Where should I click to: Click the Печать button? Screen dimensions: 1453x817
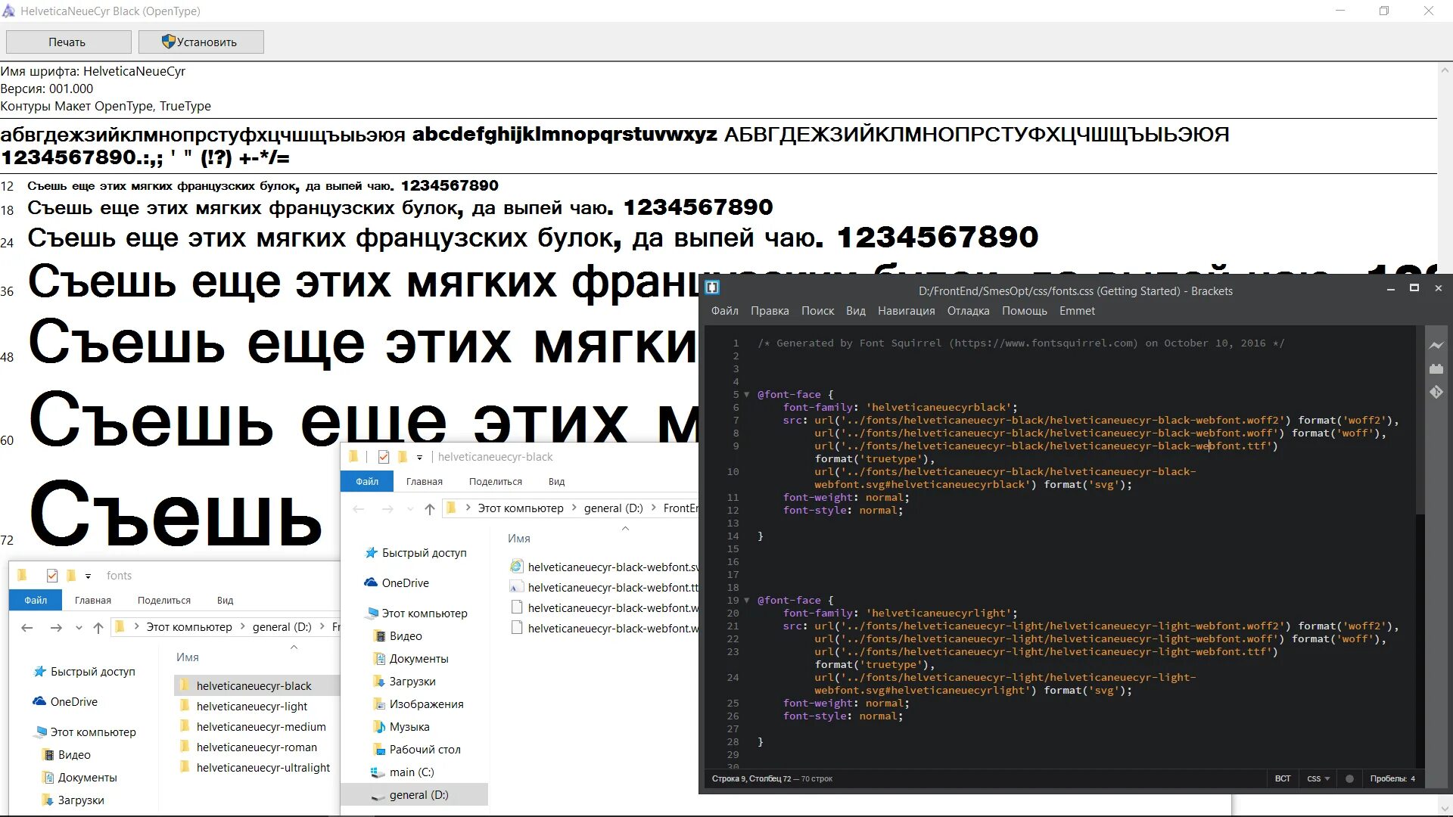[67, 42]
